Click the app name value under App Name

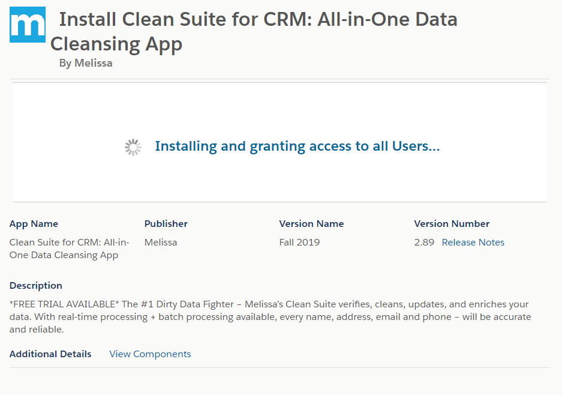pyautogui.click(x=69, y=249)
